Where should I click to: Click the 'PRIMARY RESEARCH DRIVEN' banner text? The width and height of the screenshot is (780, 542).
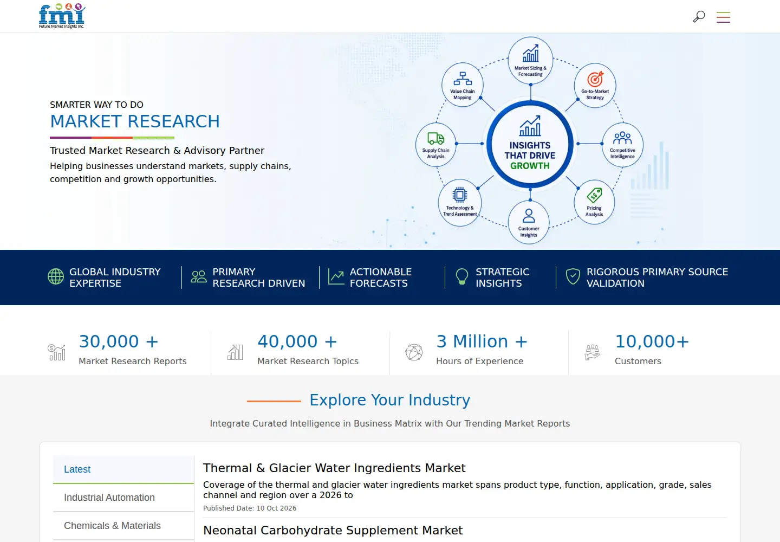[x=259, y=278]
